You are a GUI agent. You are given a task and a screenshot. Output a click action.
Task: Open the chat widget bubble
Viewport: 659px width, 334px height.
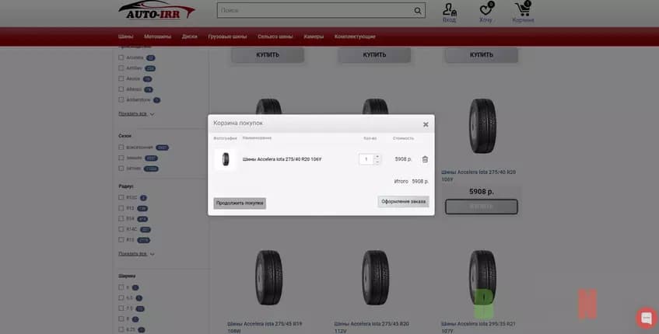tap(646, 318)
